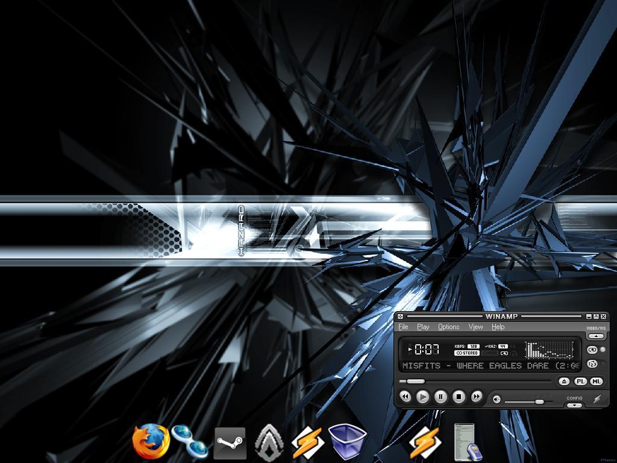This screenshot has height=463, width=617.
Task: Open the media library with ML
Action: click(596, 381)
